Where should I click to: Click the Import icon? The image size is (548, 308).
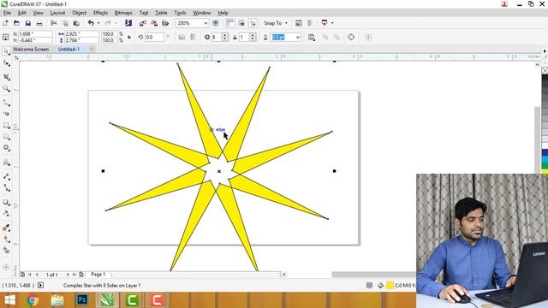[x=143, y=23]
